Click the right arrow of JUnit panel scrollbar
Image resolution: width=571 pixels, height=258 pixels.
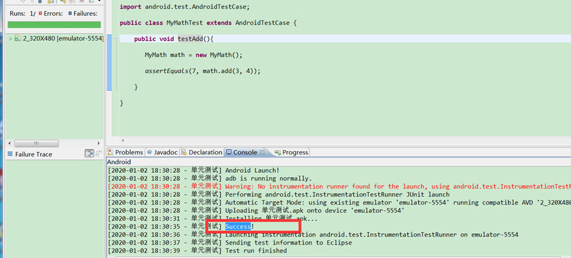coord(98,143)
